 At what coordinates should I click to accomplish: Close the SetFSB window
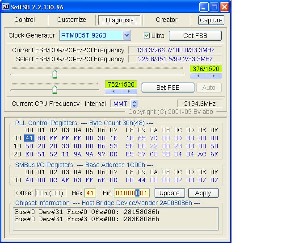coord(224,7)
